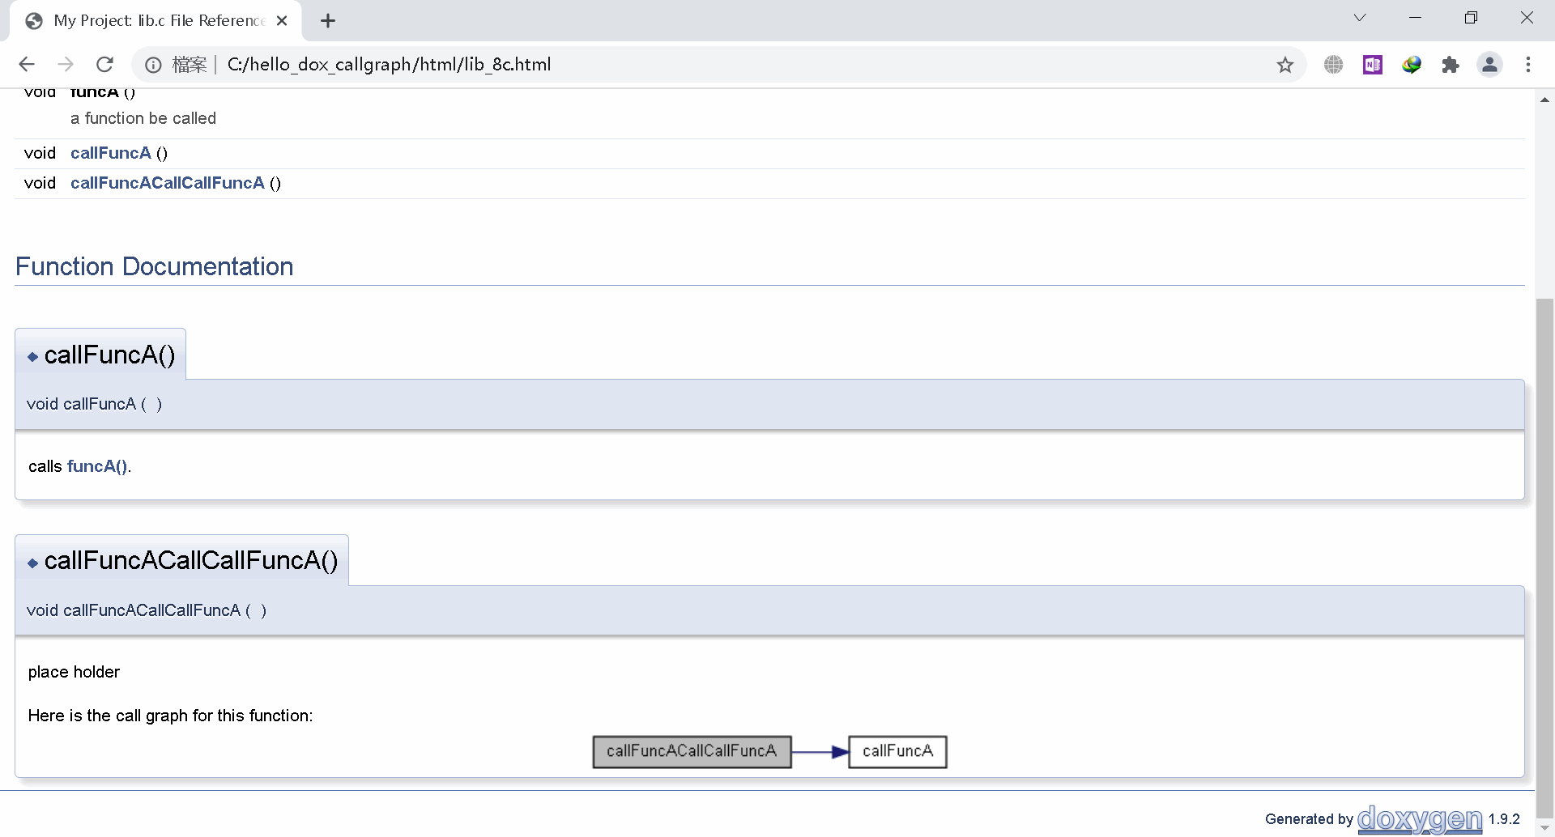
Task: Click the 'void callFuncACallCallFuncA ( )' prototype text
Action: [147, 610]
